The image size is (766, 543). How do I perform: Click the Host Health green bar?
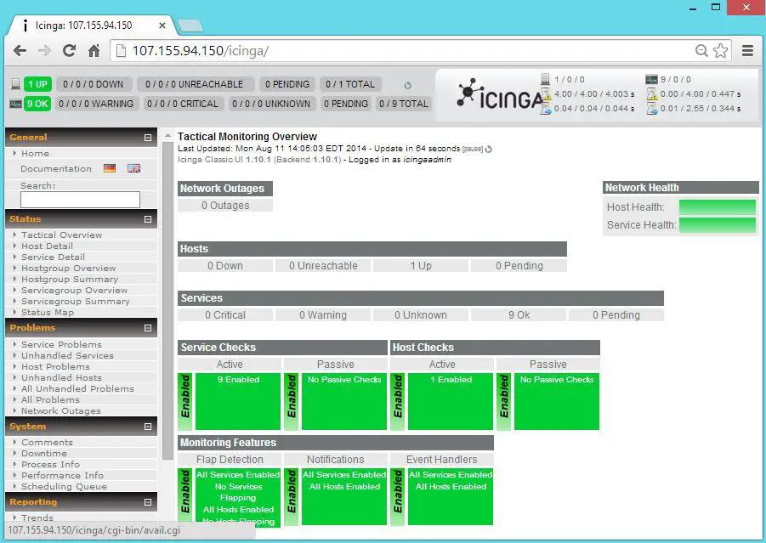tap(718, 207)
